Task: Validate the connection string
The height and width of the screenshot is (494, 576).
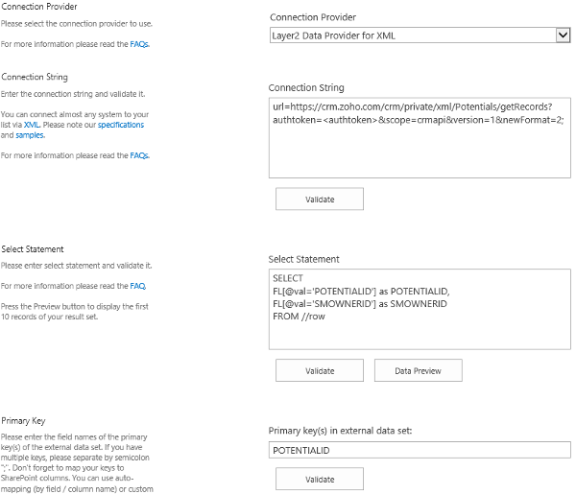Action: click(319, 199)
